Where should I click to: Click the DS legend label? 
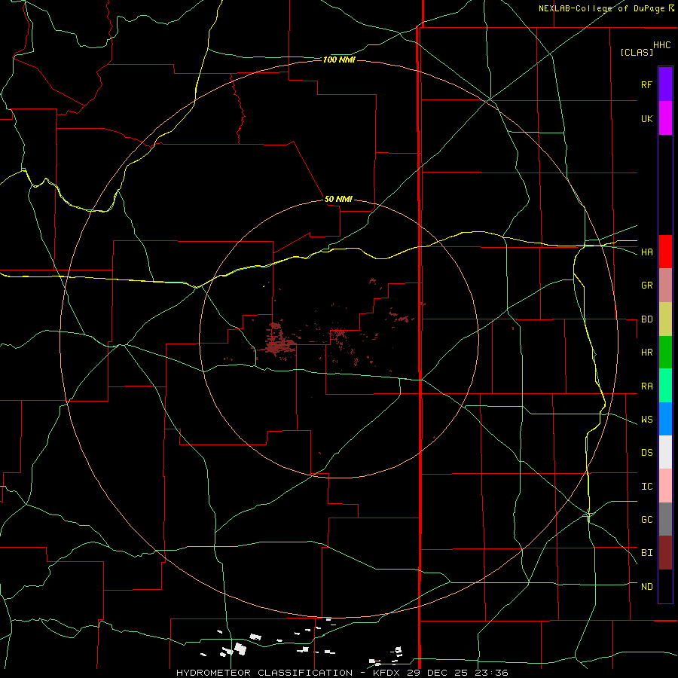pyautogui.click(x=646, y=453)
